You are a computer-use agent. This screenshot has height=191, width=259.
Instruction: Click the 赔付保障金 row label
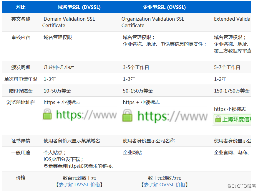pyautogui.click(x=21, y=90)
